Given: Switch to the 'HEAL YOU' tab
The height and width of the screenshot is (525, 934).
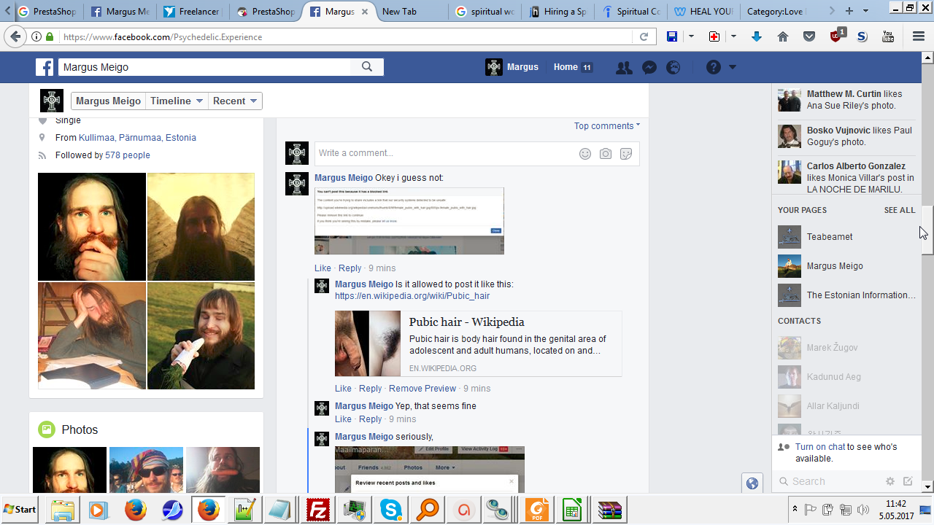Looking at the screenshot, I should (x=703, y=12).
